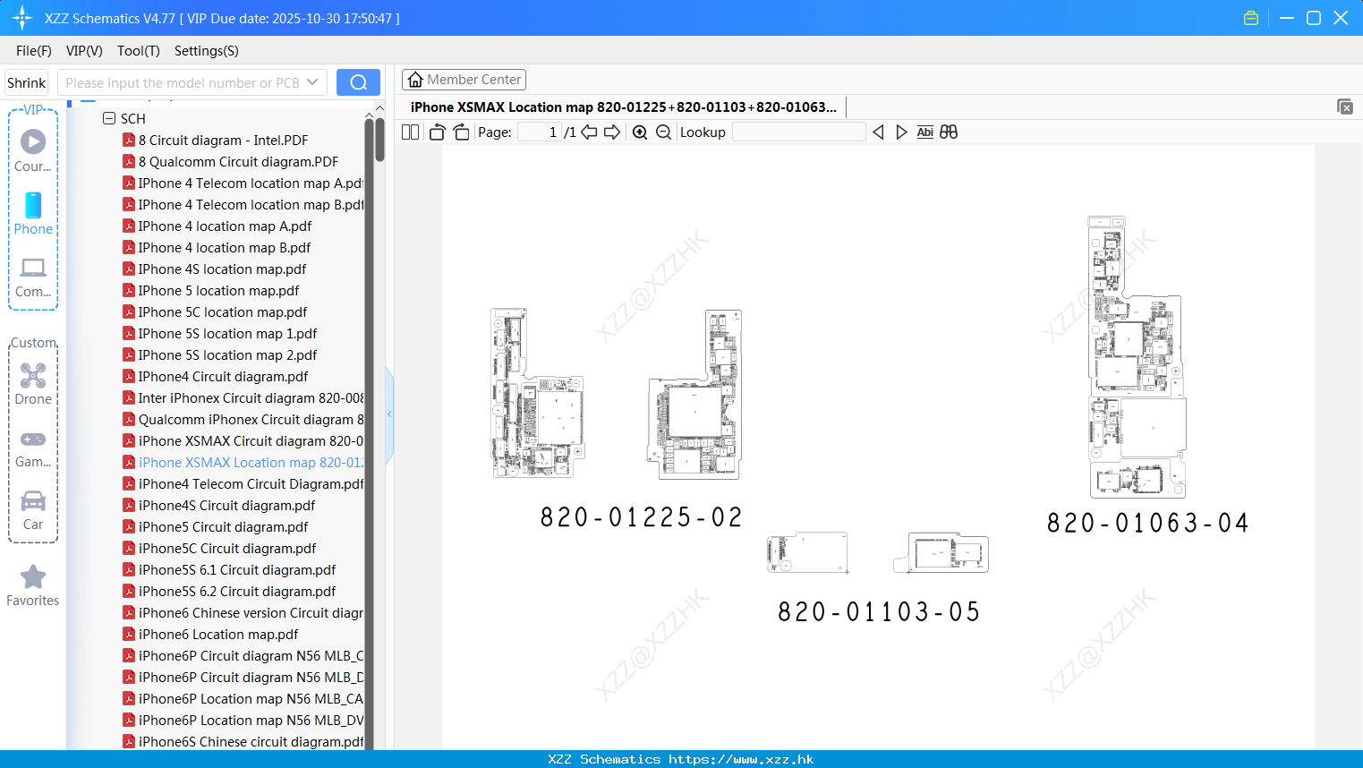Open the Tool(T) menu
The image size is (1363, 768).
139,51
